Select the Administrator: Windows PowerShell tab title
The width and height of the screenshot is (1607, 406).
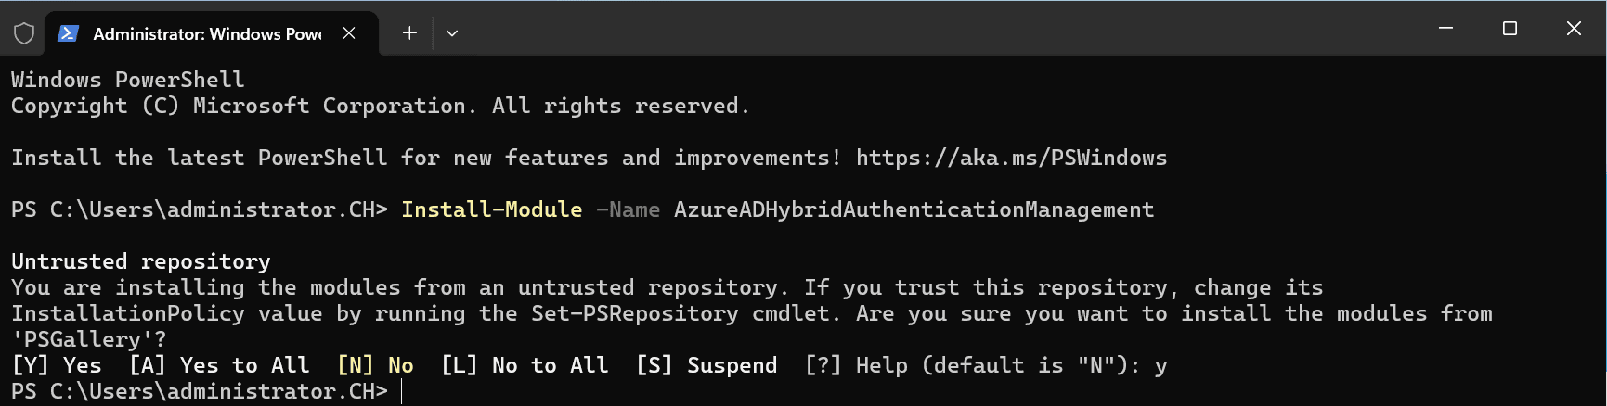point(207,33)
